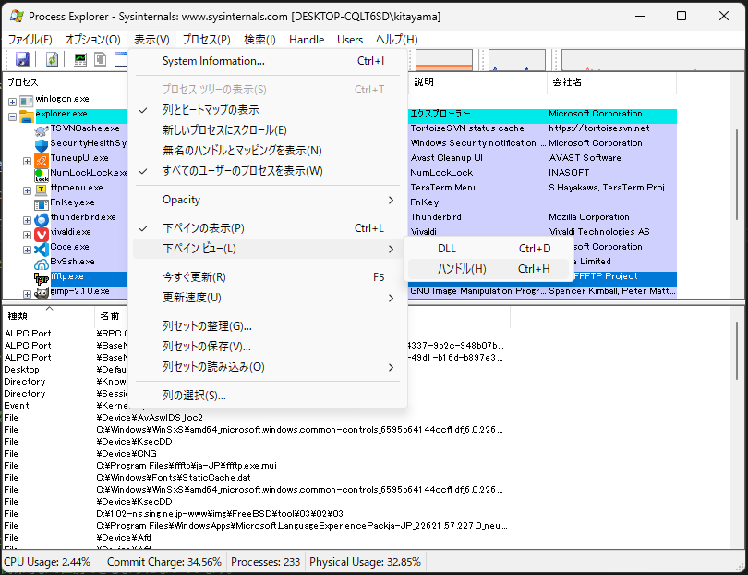
Task: Click the ttpmenu.exe icon
Action: pyautogui.click(x=42, y=190)
